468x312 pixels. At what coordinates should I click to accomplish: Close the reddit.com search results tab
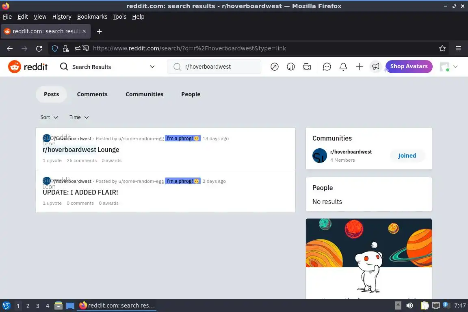tap(84, 31)
